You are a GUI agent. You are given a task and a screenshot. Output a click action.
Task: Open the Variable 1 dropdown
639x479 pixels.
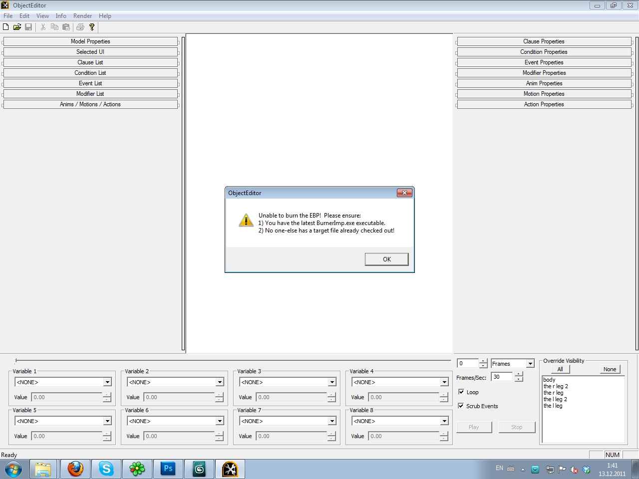[107, 382]
